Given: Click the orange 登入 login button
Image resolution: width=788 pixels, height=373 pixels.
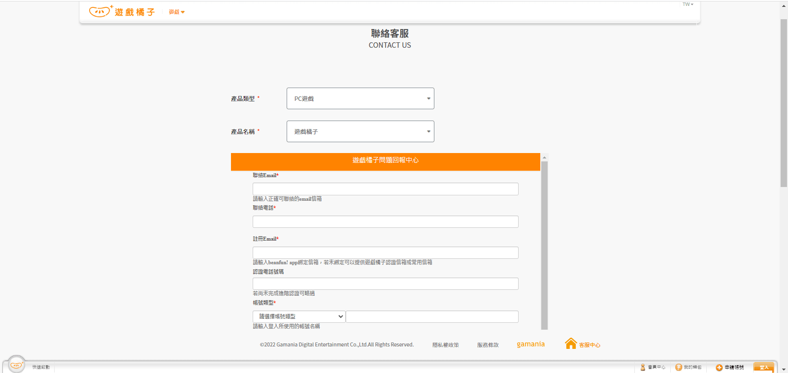Looking at the screenshot, I should coord(763,367).
